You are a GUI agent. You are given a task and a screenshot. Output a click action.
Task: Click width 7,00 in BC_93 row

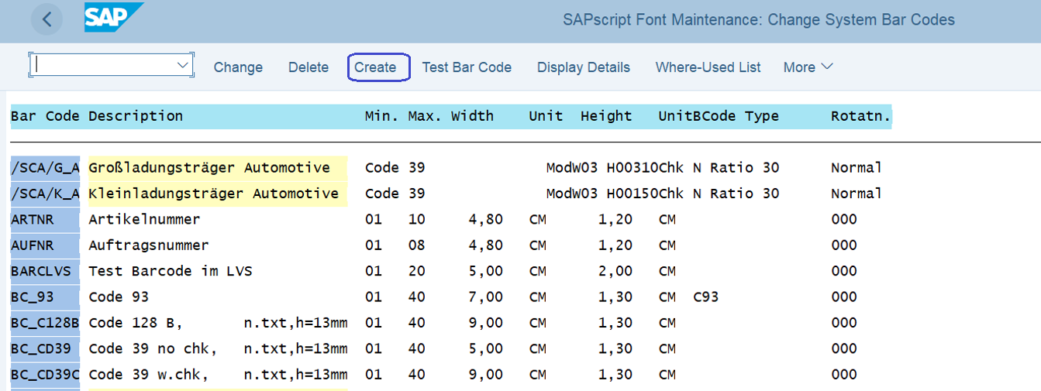[x=486, y=297]
